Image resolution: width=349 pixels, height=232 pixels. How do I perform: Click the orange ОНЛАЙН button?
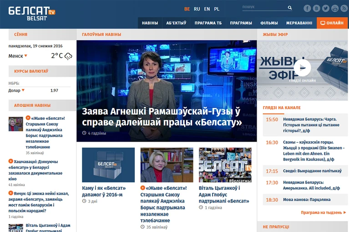click(x=332, y=23)
